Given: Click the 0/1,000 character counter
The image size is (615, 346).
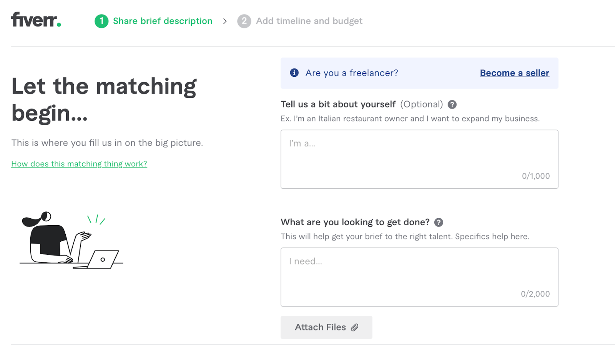Looking at the screenshot, I should coord(535,176).
